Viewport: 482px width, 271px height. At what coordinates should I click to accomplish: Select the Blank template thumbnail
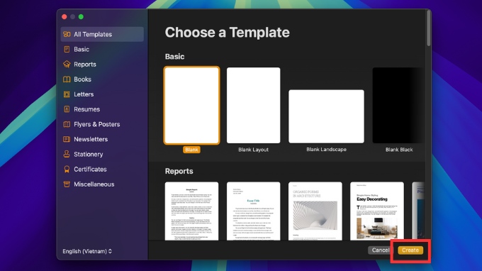tap(192, 105)
